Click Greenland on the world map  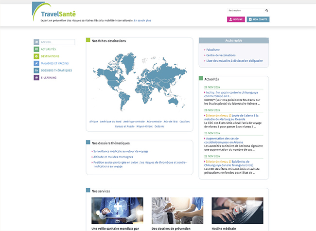coord(128,62)
